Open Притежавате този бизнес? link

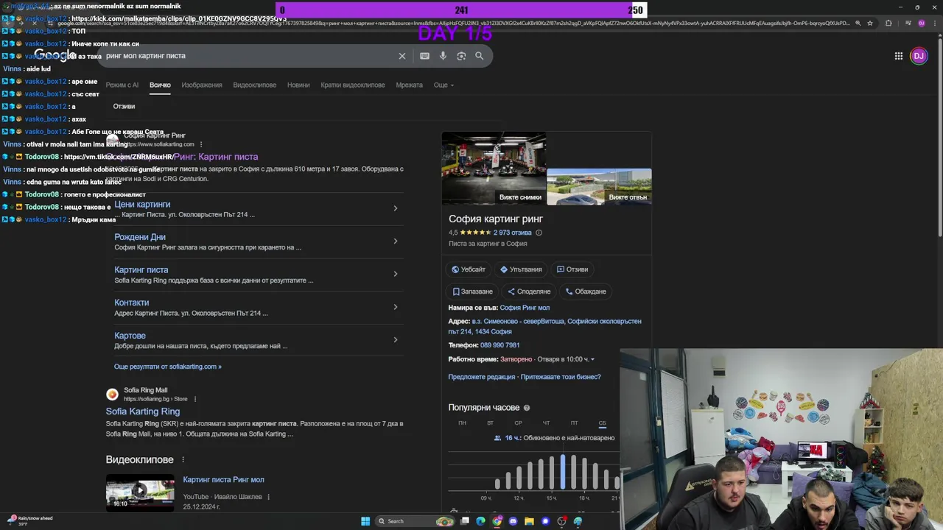click(x=561, y=377)
